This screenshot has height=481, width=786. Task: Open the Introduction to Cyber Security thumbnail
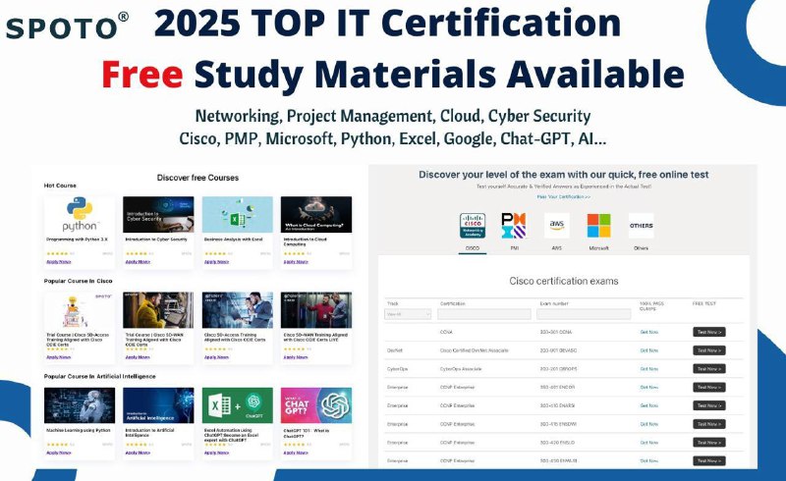tap(158, 214)
